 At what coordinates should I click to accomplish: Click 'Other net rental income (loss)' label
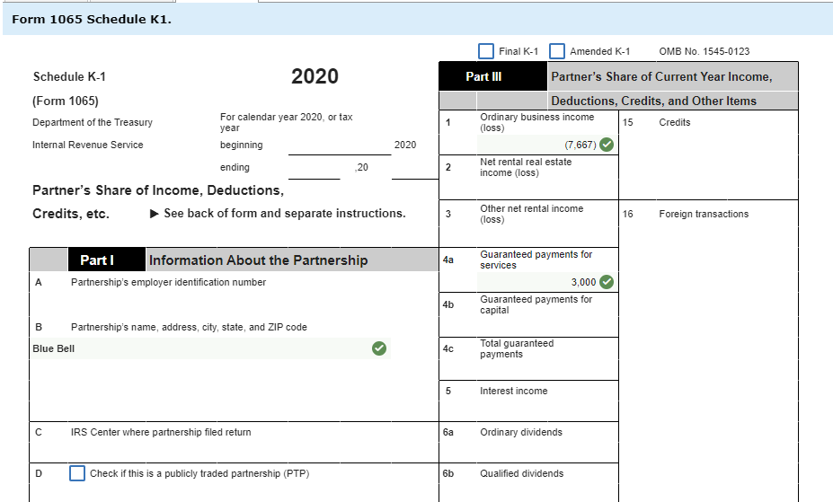coord(531,214)
